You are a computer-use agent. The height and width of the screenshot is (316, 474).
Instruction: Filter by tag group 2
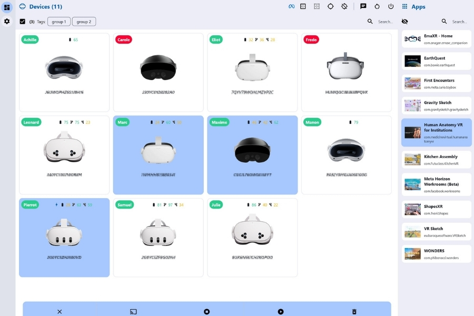(x=84, y=22)
